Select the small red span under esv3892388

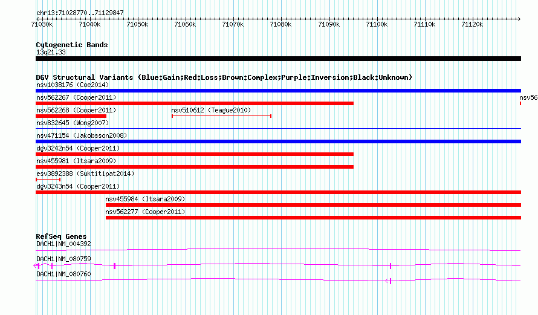(48, 180)
